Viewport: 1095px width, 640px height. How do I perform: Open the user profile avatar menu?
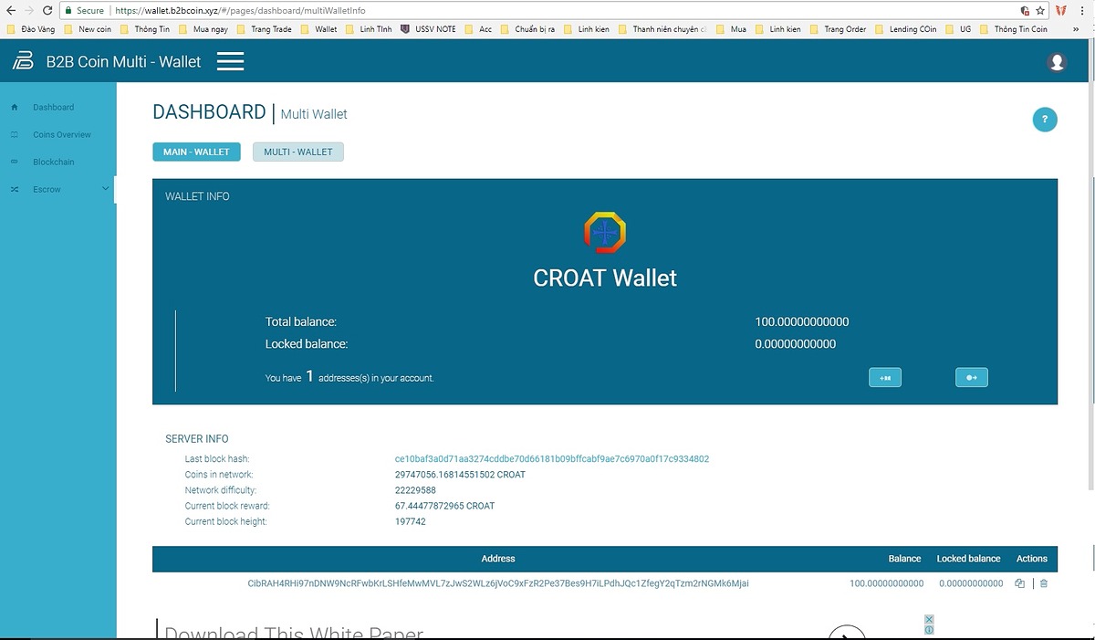(1058, 62)
